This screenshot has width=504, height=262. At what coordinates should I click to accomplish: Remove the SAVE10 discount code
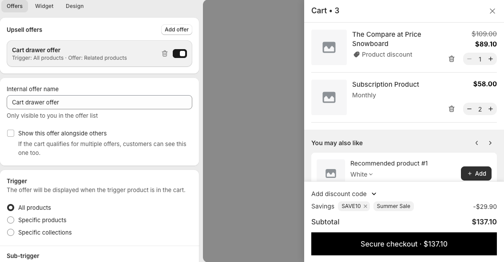pos(365,206)
